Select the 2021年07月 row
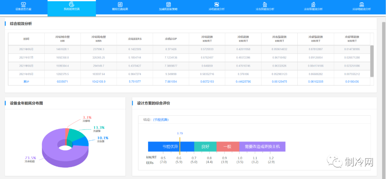386x179 pixels. [189, 58]
